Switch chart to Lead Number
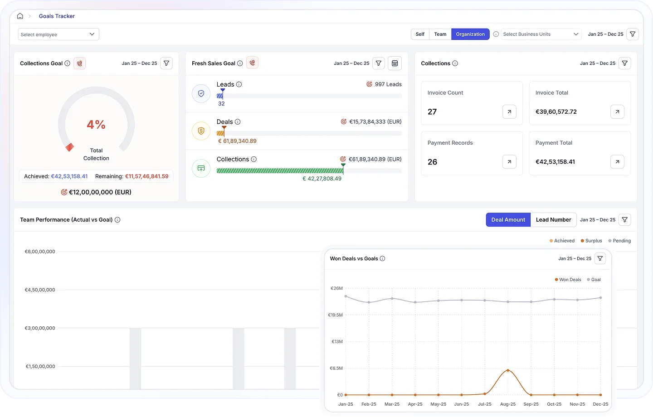Image resolution: width=653 pixels, height=417 pixels. [x=553, y=220]
